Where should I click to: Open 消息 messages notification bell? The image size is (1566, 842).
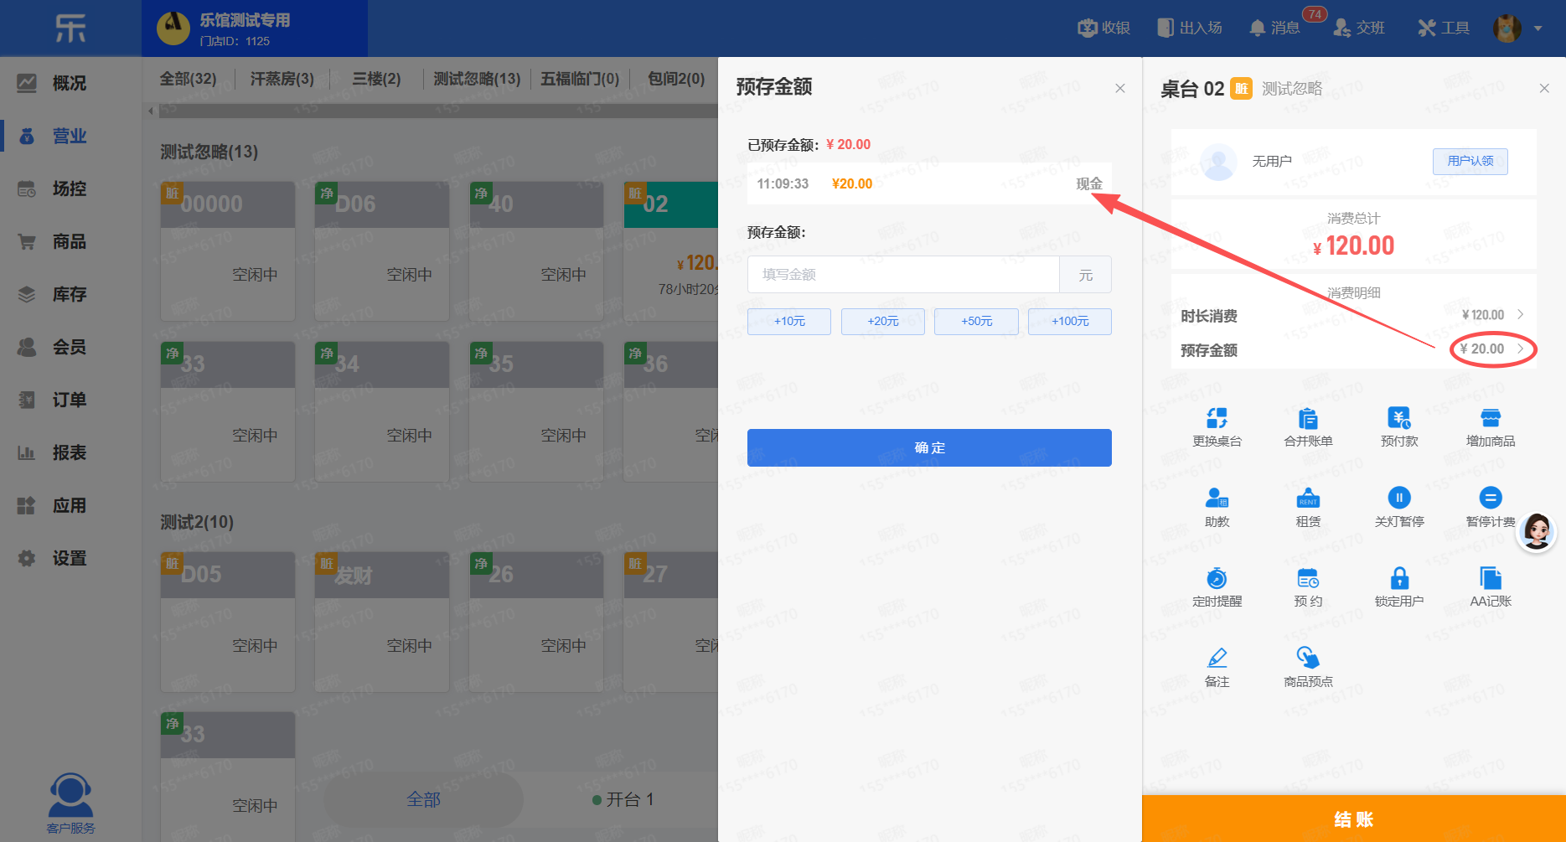[x=1274, y=28]
